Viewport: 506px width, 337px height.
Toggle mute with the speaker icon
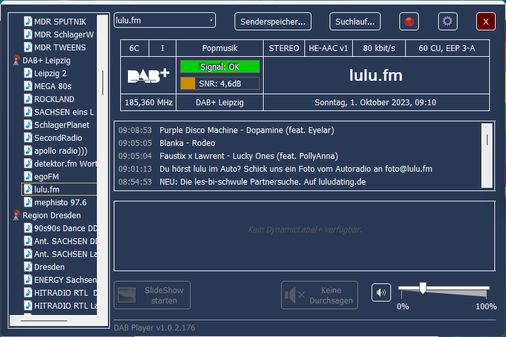click(x=381, y=292)
